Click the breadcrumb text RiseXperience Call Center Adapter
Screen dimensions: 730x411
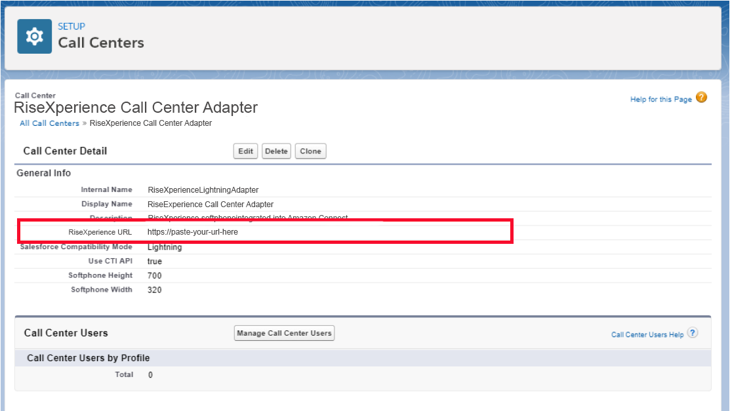pos(151,123)
